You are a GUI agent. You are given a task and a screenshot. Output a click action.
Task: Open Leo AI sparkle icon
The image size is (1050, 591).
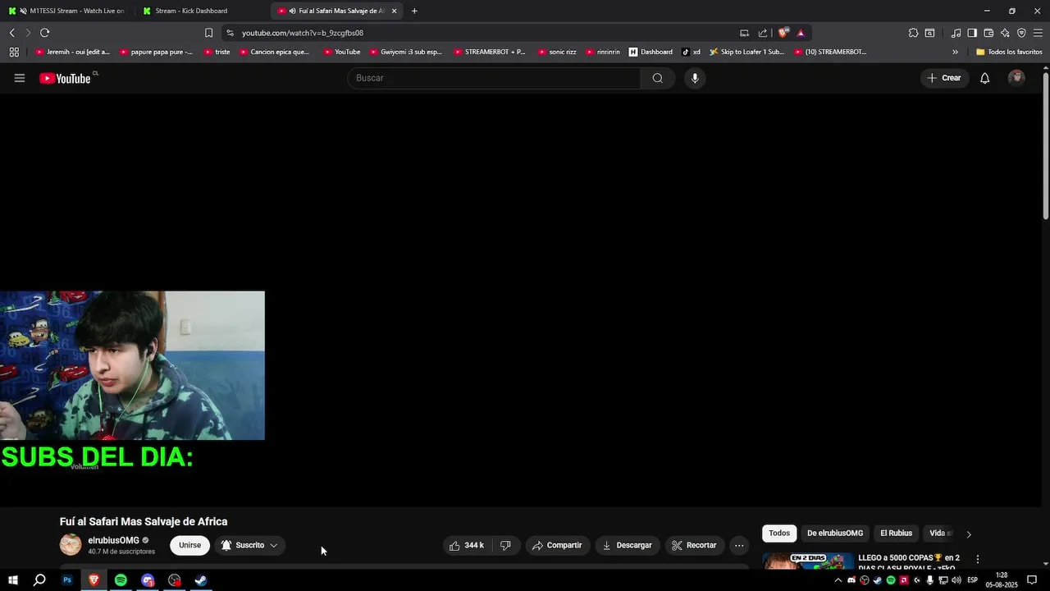click(x=1005, y=33)
